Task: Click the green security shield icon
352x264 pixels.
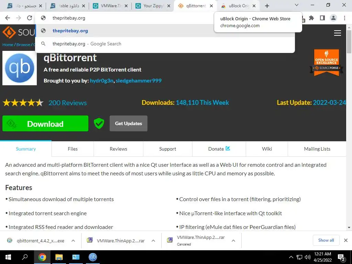Action: (99, 123)
